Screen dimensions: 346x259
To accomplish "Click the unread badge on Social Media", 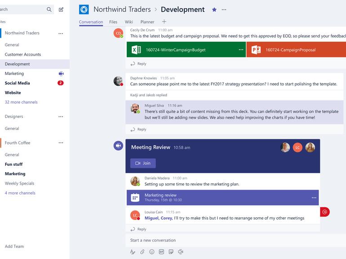I will pos(61,83).
